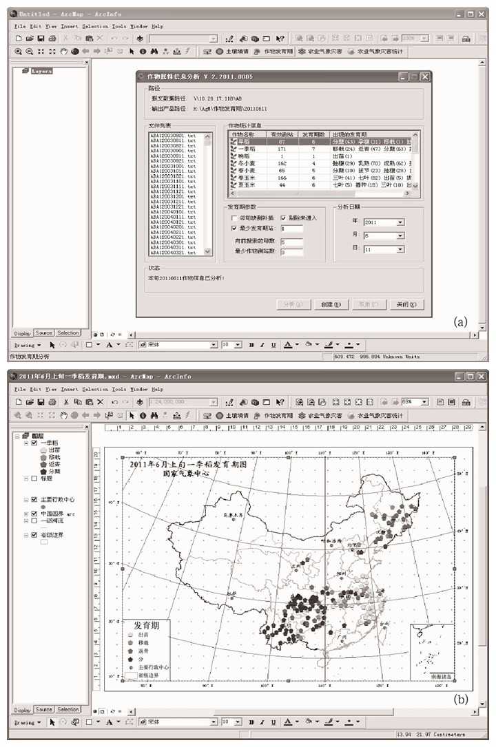Click the Save icon in lower window toolbar
The width and height of the screenshot is (496, 747).
pyautogui.click(x=41, y=401)
